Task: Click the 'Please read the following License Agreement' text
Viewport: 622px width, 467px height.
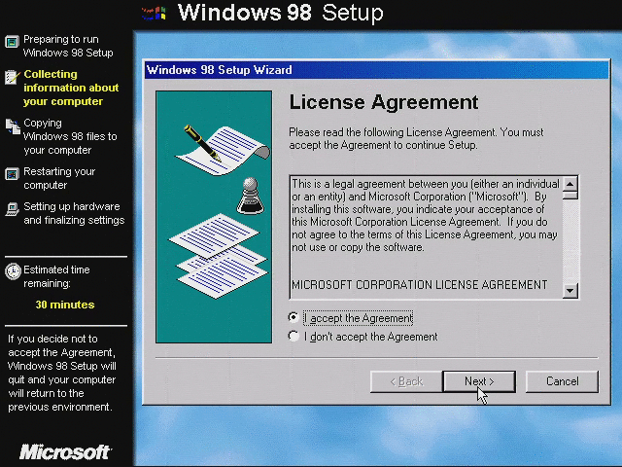Action: coord(416,138)
